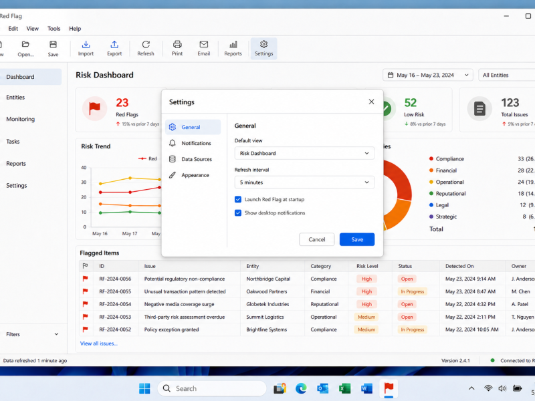The width and height of the screenshot is (535, 401).
Task: Click the blue Legal legend dot
Action: click(431, 205)
